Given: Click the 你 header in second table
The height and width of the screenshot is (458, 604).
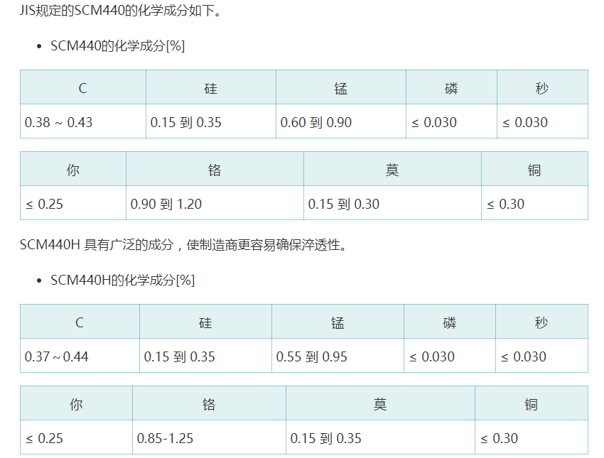Looking at the screenshot, I should [x=73, y=169].
